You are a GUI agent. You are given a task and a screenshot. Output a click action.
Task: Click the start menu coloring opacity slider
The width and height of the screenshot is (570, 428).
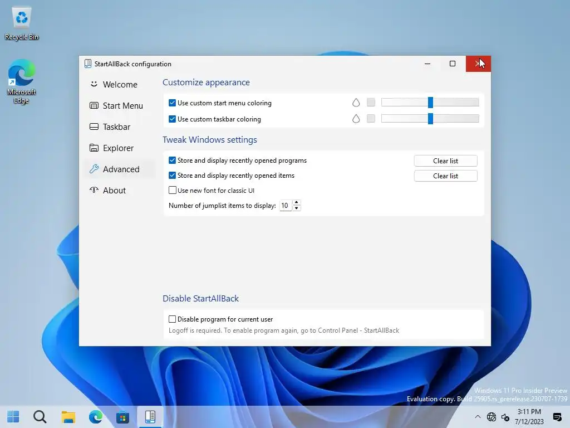tap(430, 103)
